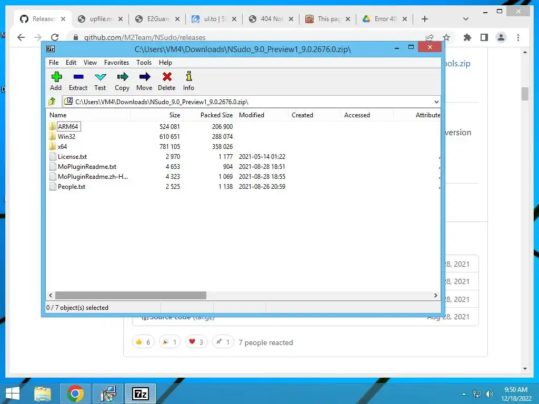This screenshot has width=539, height=404.
Task: Open the View menu
Action: pos(90,63)
